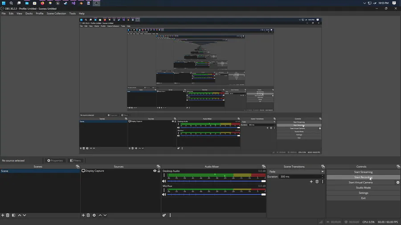This screenshot has height=225, width=401.
Task: Remove scene transition with trash icon
Action: pyautogui.click(x=317, y=181)
